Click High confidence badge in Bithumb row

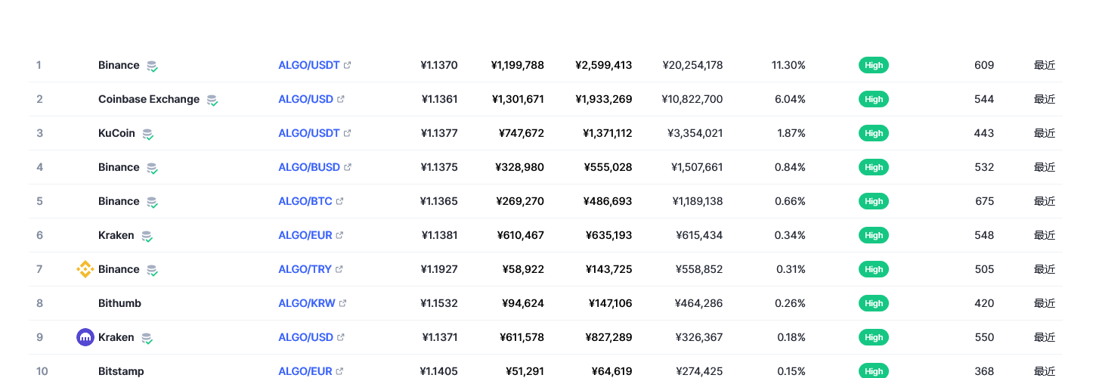(x=874, y=303)
